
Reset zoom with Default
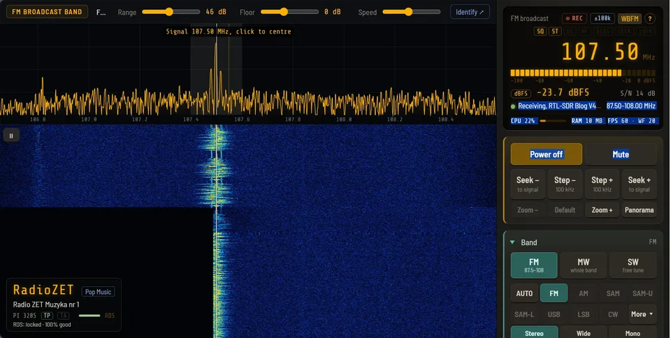coord(565,210)
